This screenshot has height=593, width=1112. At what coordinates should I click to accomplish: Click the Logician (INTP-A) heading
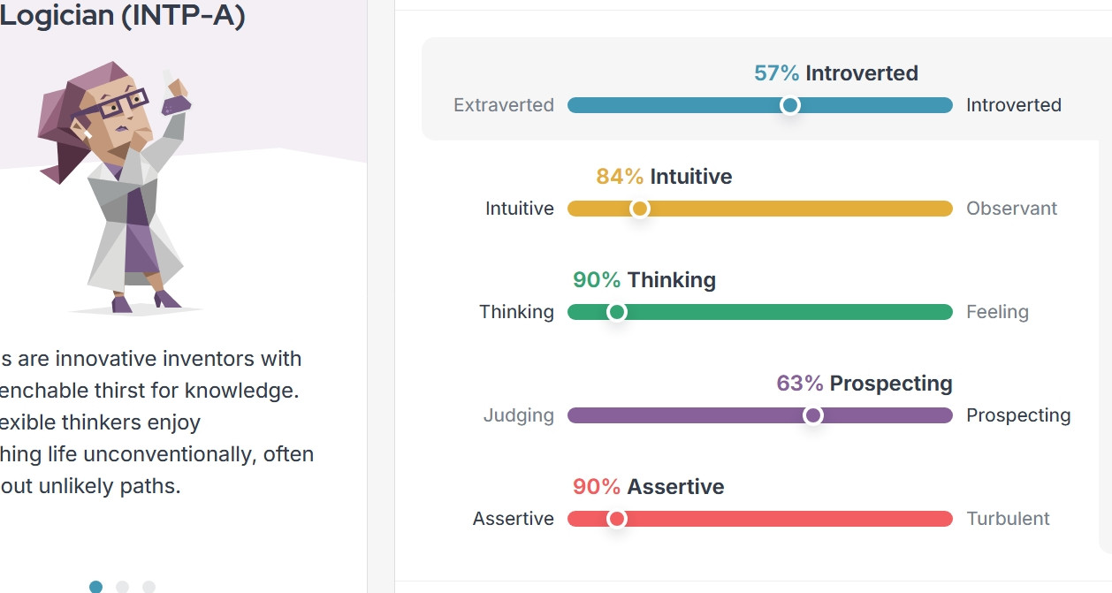point(122,16)
